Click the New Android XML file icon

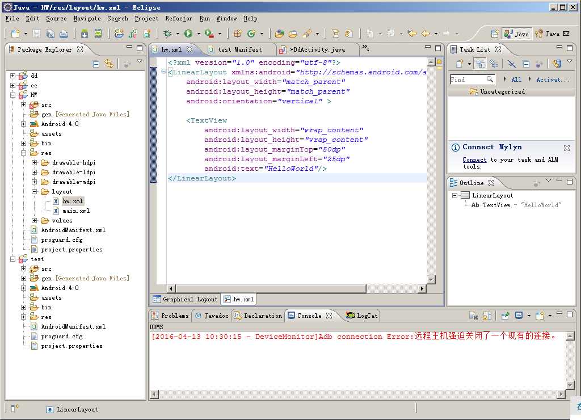[147, 33]
